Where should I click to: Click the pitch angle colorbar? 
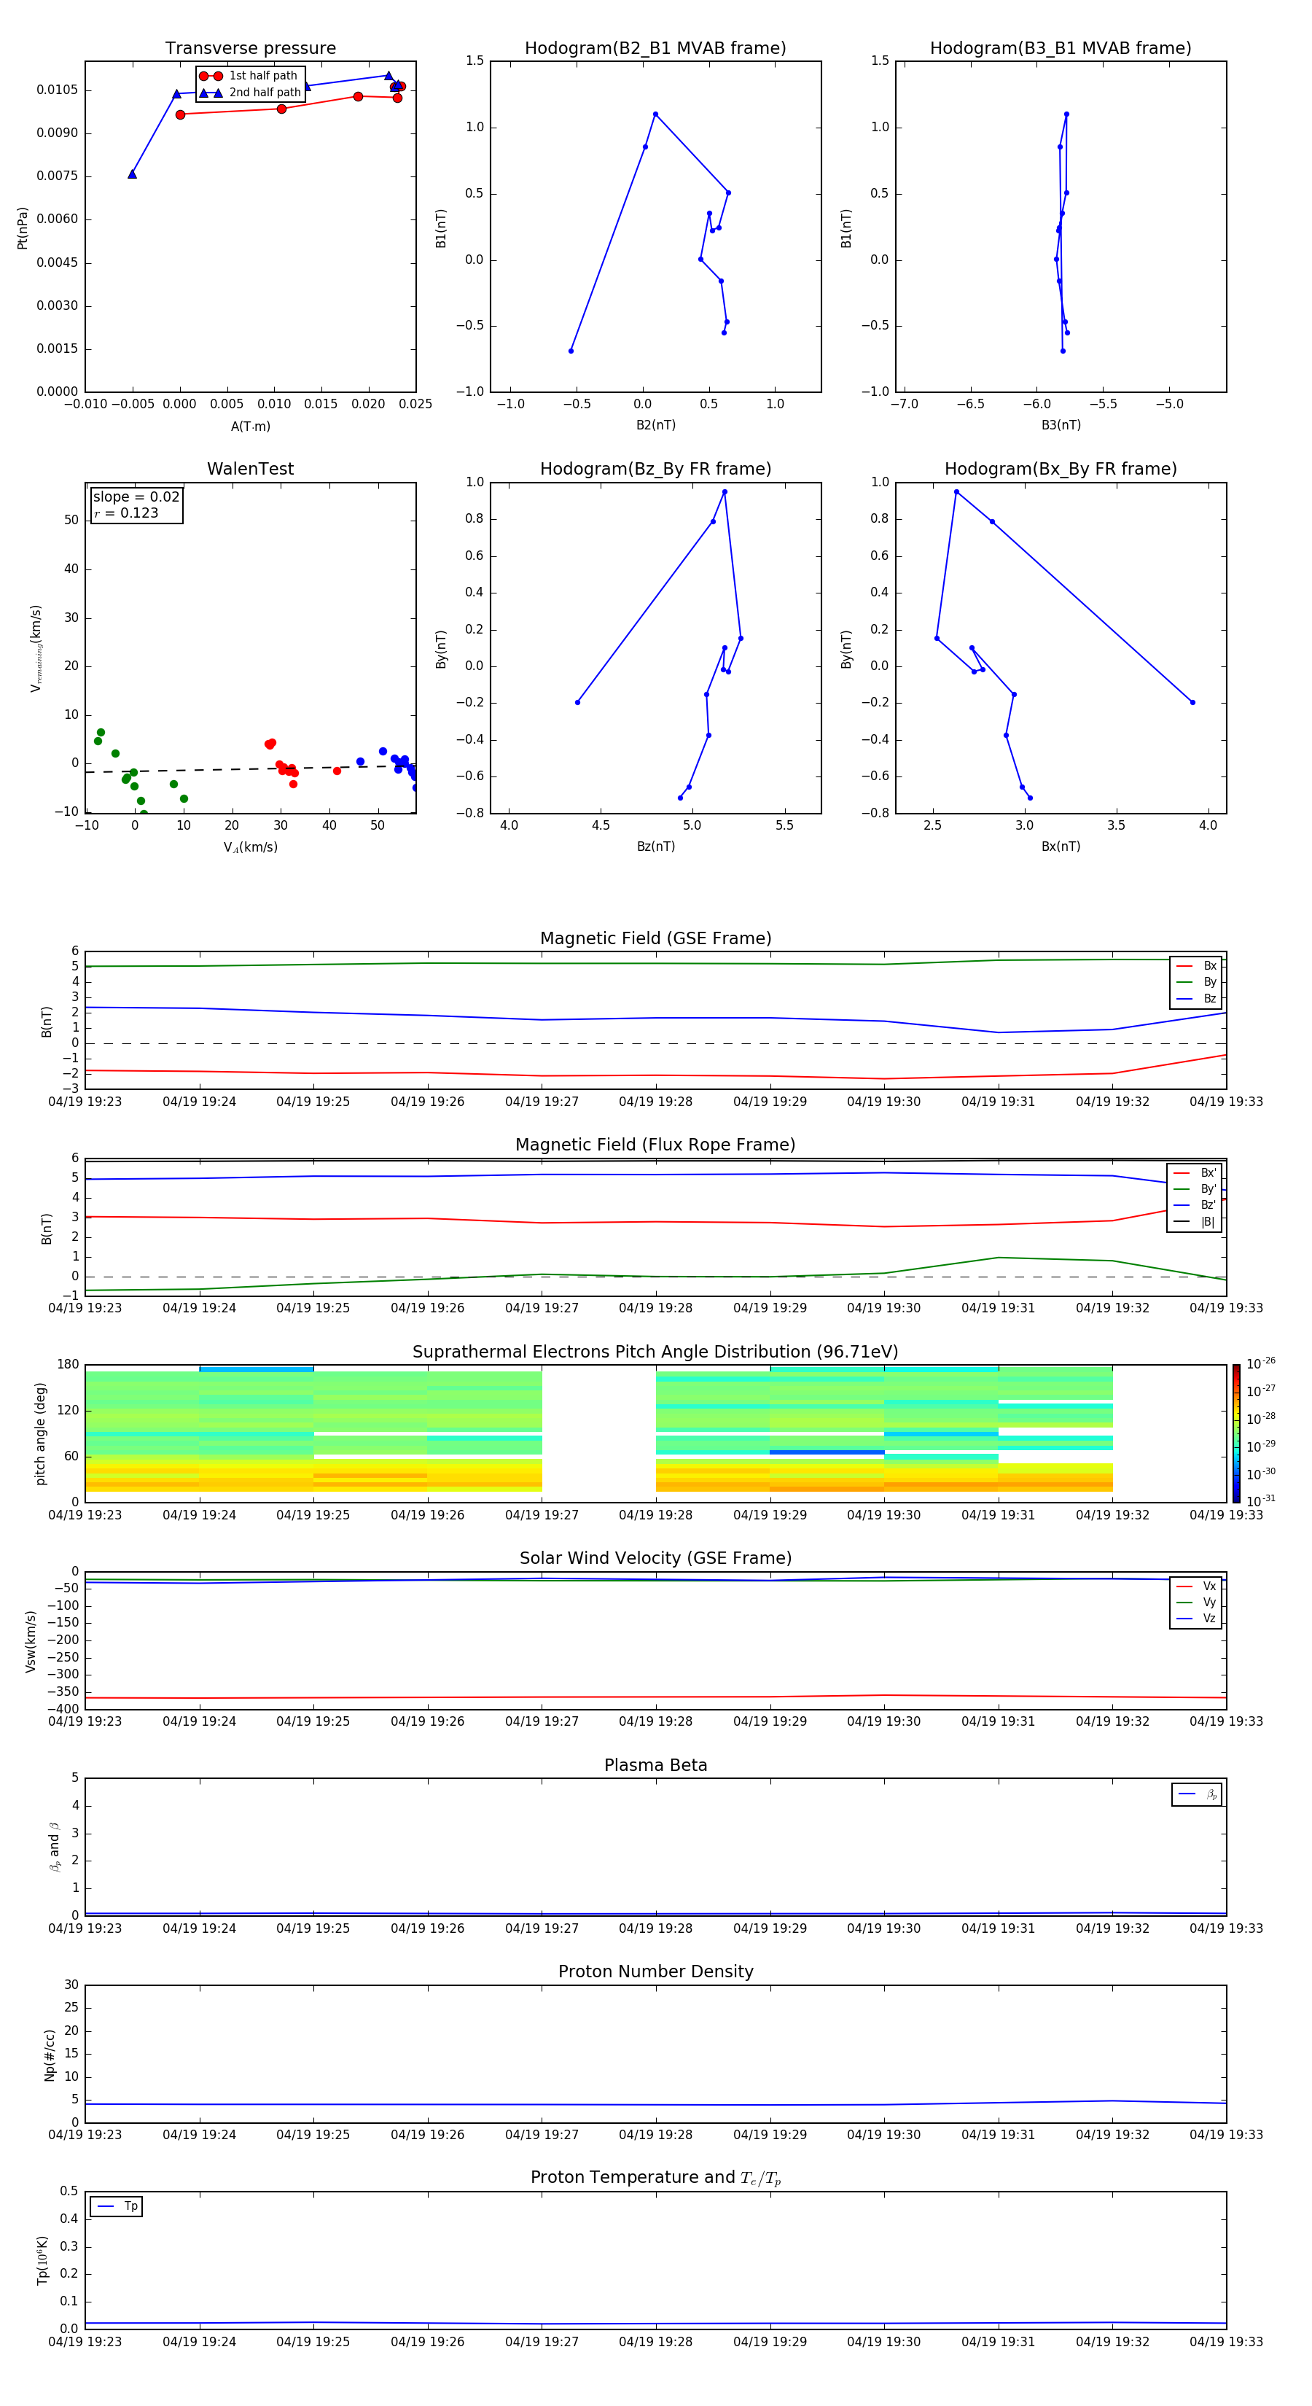tap(1236, 1433)
